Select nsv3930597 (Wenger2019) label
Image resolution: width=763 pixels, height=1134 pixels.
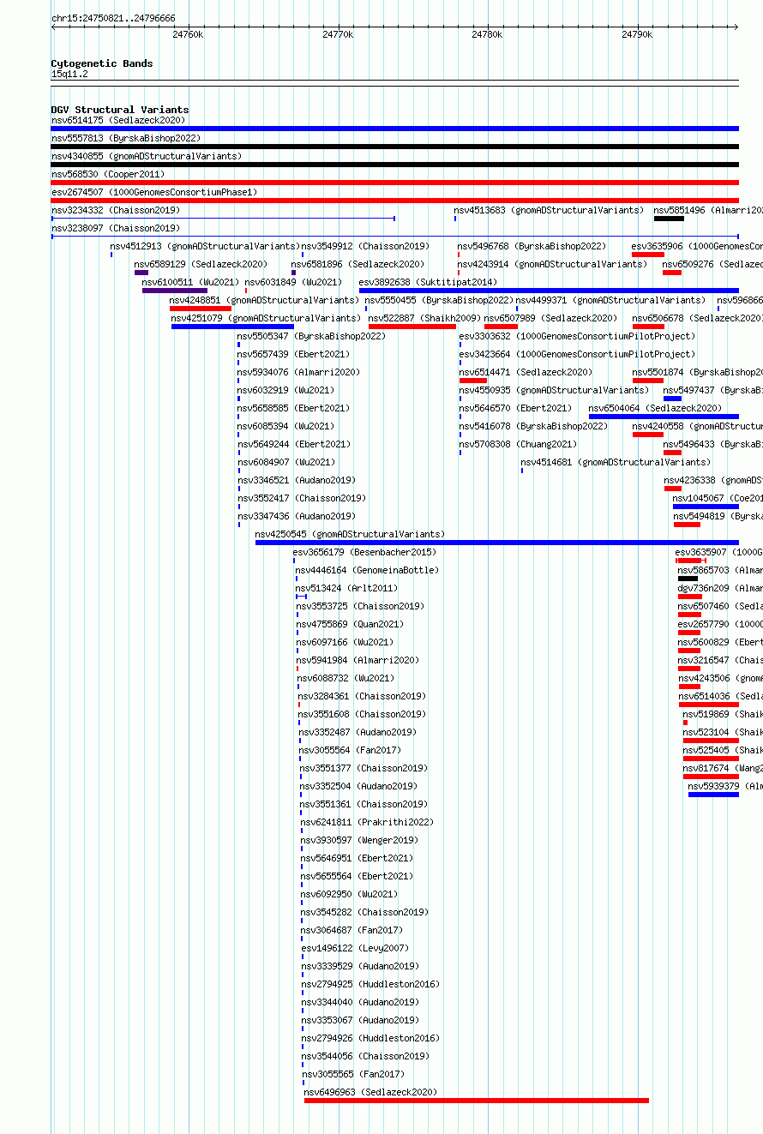point(359,840)
